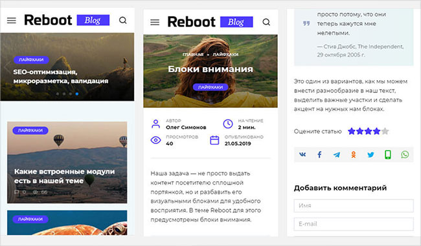Click the Имя comment input field

tap(354, 205)
